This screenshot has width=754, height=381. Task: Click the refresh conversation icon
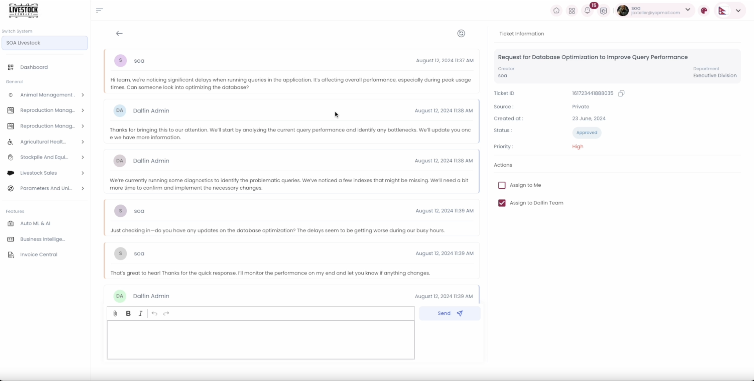pos(461,33)
